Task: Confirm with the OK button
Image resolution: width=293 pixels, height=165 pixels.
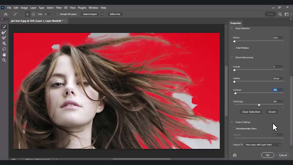Action: 268,155
